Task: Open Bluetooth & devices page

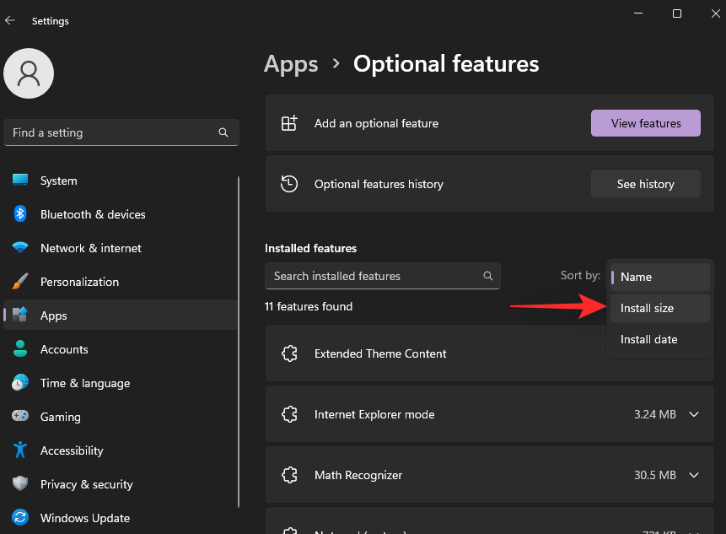Action: (121, 214)
